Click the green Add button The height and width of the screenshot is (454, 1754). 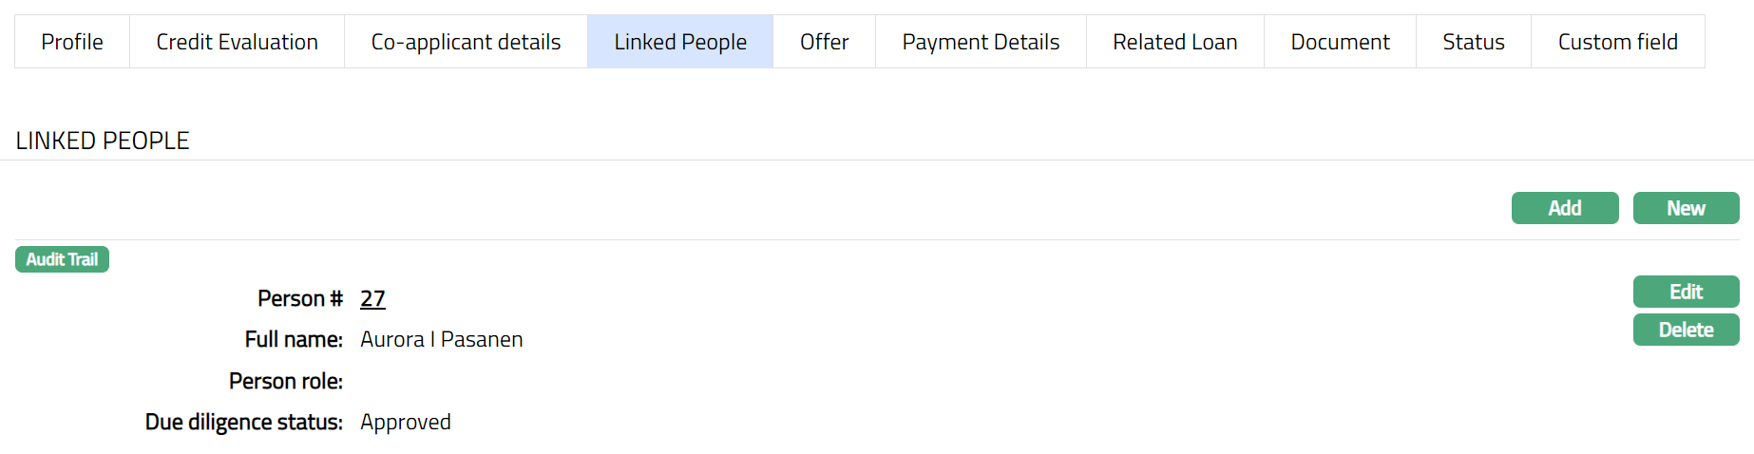(x=1564, y=208)
